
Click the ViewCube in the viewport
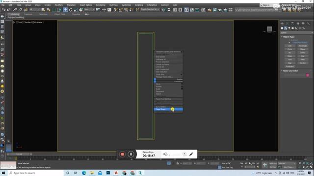269,29
